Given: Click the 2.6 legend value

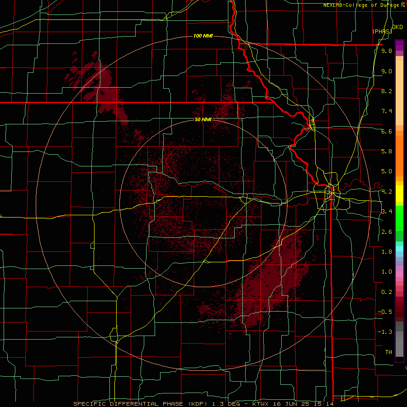Looking at the screenshot, I should (387, 232).
